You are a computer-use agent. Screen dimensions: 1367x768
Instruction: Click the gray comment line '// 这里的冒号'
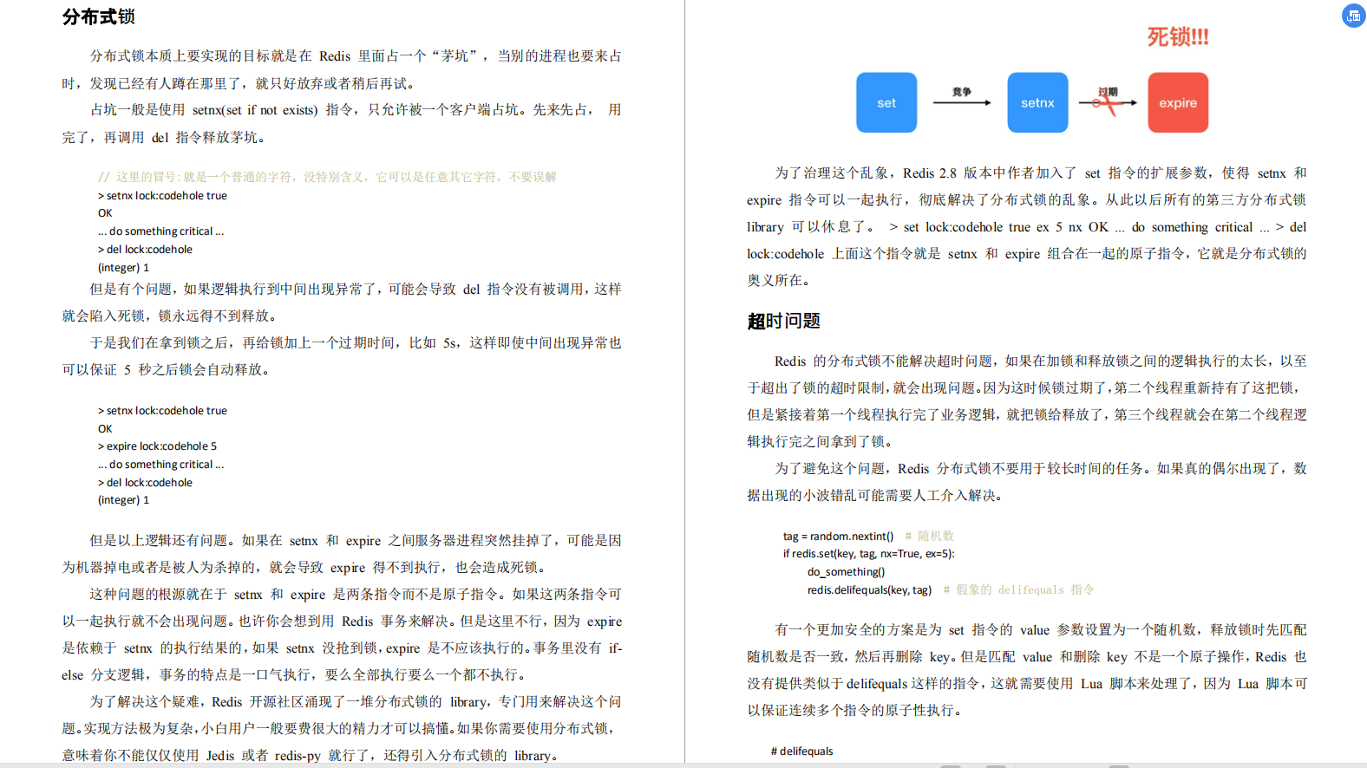point(327,177)
